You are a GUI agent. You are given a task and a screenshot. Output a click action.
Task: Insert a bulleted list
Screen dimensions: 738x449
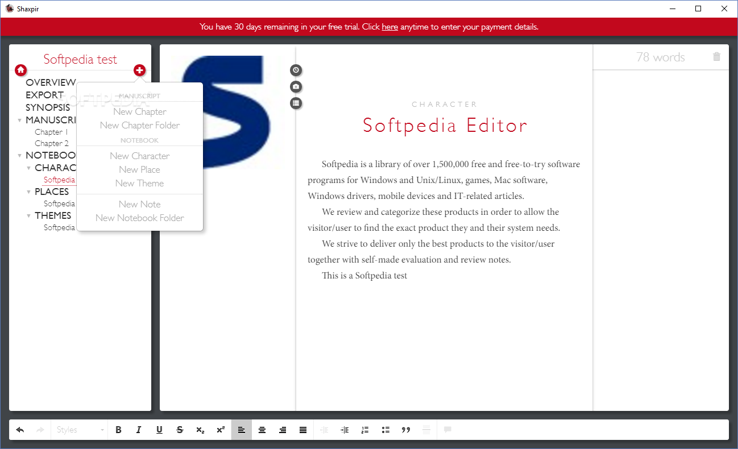click(x=385, y=430)
